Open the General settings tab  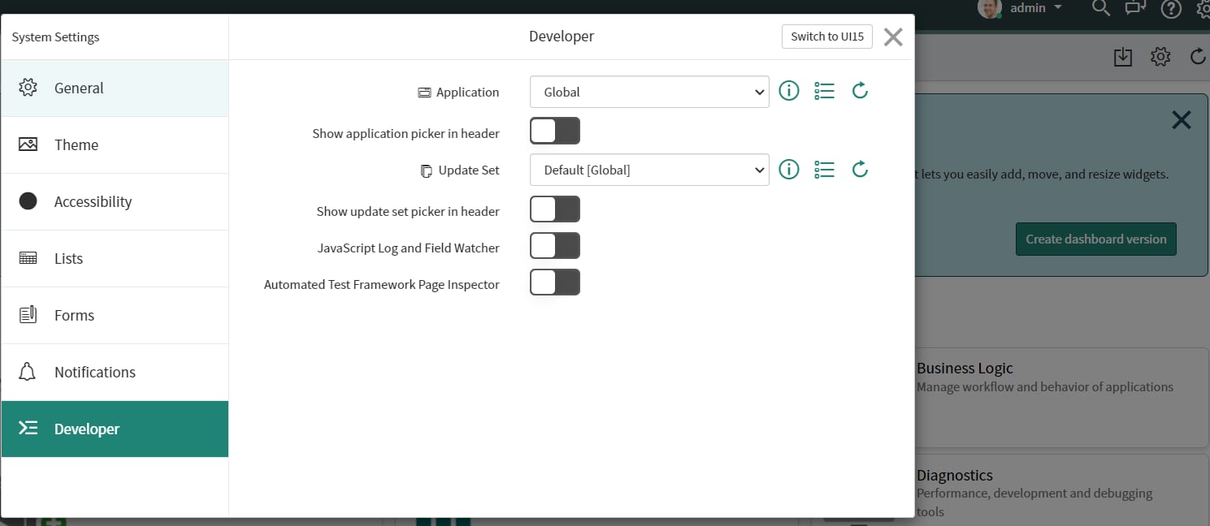point(115,88)
